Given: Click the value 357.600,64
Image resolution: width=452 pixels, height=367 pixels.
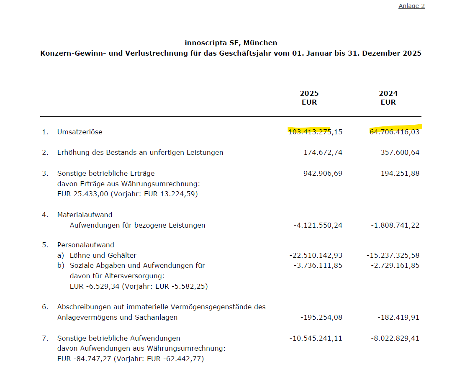Looking at the screenshot, I should tap(400, 152).
